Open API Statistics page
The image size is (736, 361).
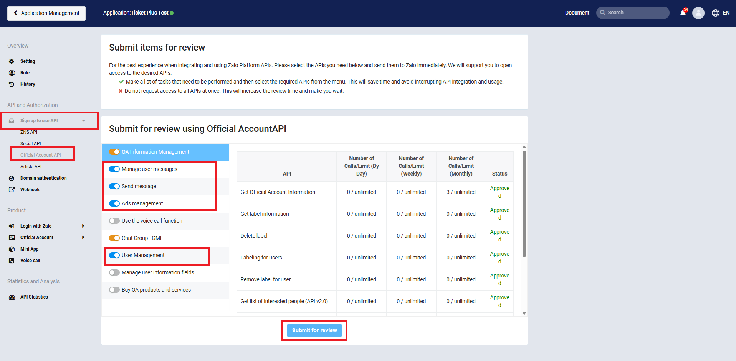[34, 297]
